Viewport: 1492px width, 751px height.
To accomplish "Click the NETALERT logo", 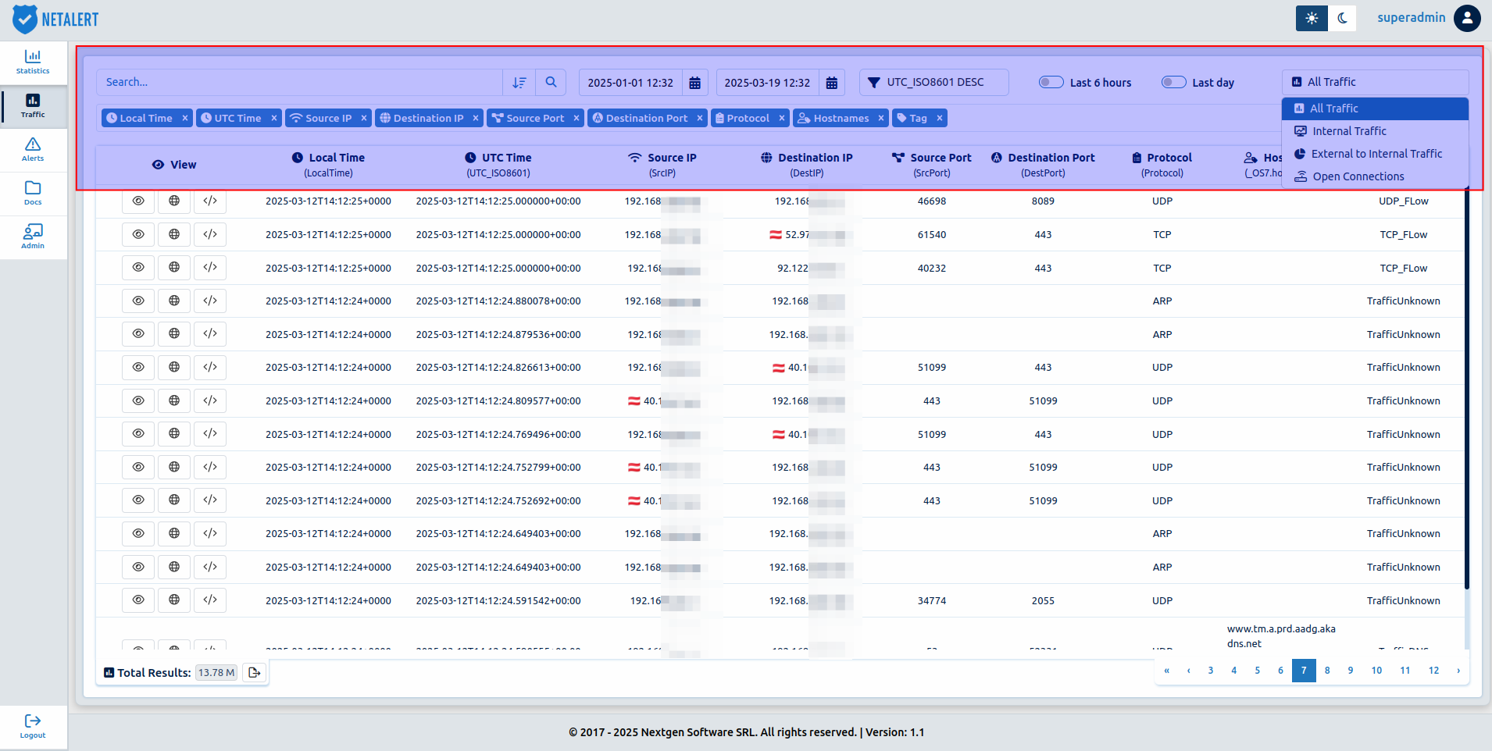I will coord(55,19).
